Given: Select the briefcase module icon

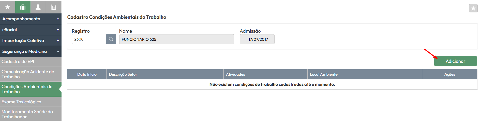Looking at the screenshot, I should [x=23, y=7].
